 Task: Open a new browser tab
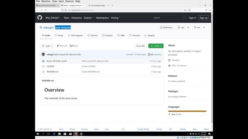click(112, 5)
